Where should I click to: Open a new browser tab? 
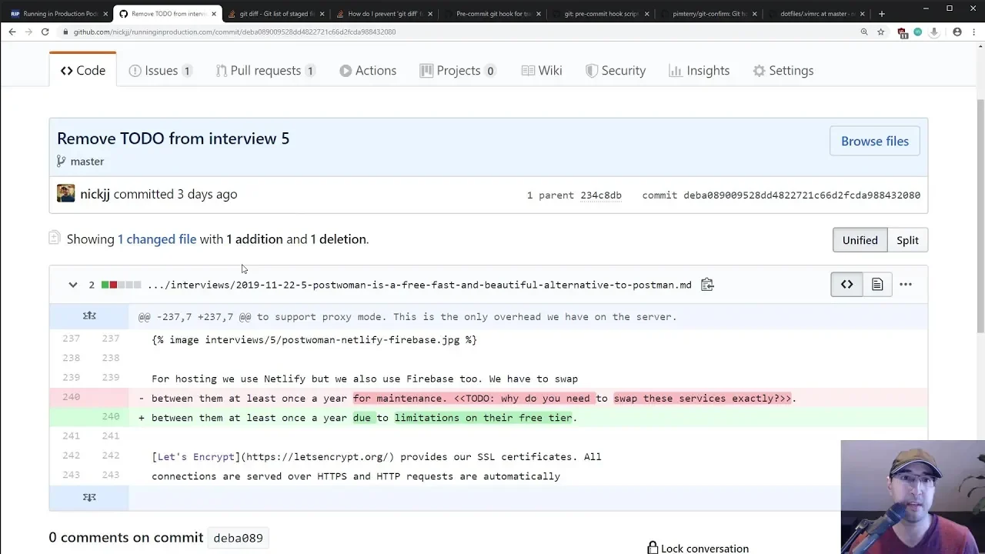(x=882, y=13)
